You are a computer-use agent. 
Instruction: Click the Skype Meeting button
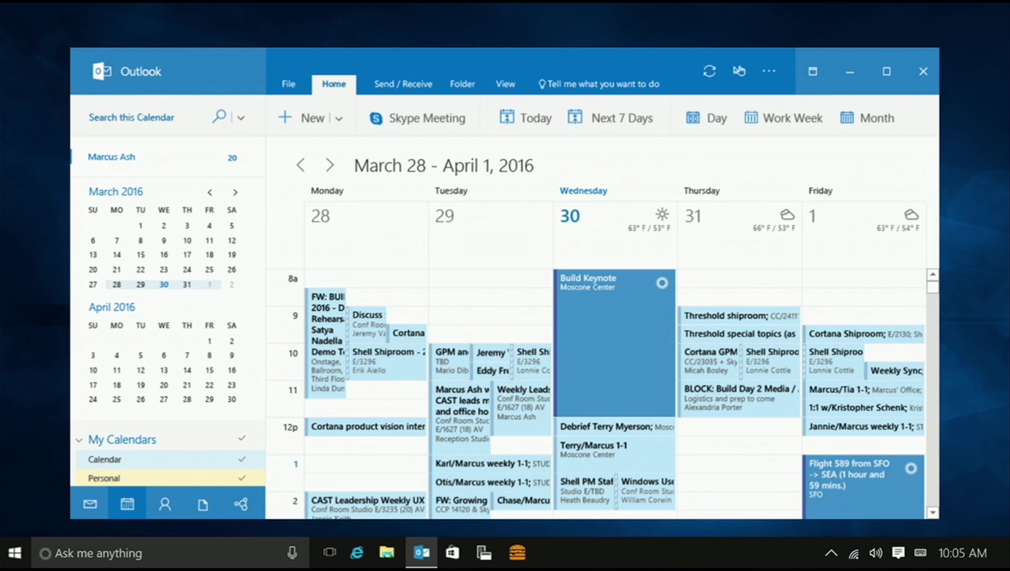pos(417,118)
